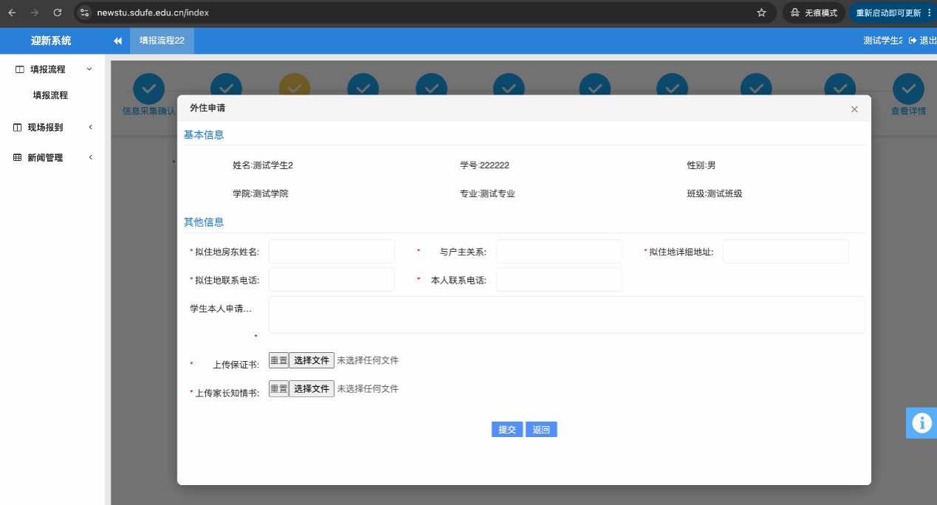Click the 拟住地联系电话 input field

click(332, 280)
